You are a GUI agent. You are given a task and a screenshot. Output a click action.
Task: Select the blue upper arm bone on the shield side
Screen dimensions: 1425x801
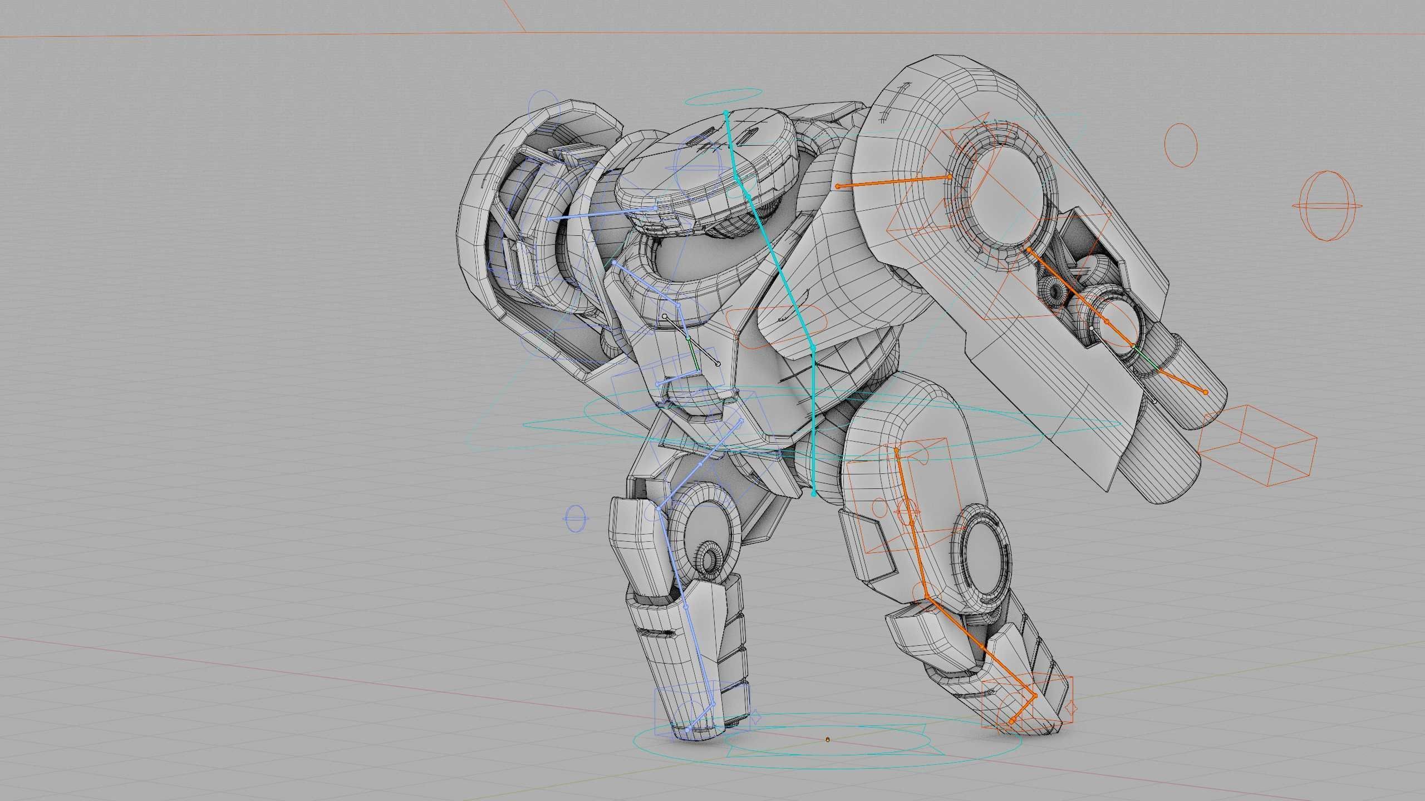pos(602,214)
